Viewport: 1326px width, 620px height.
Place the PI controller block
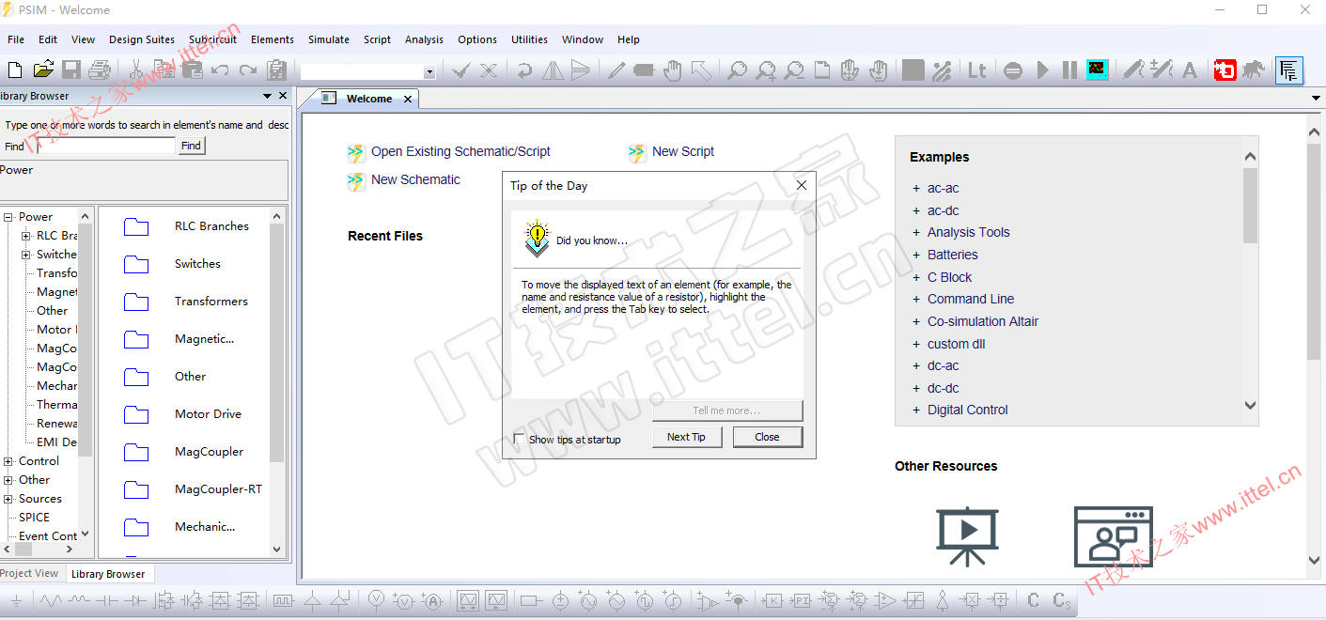point(801,600)
